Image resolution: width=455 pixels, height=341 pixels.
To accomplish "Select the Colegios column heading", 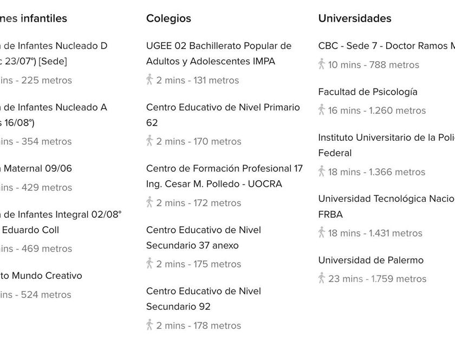I will pyautogui.click(x=168, y=18).
